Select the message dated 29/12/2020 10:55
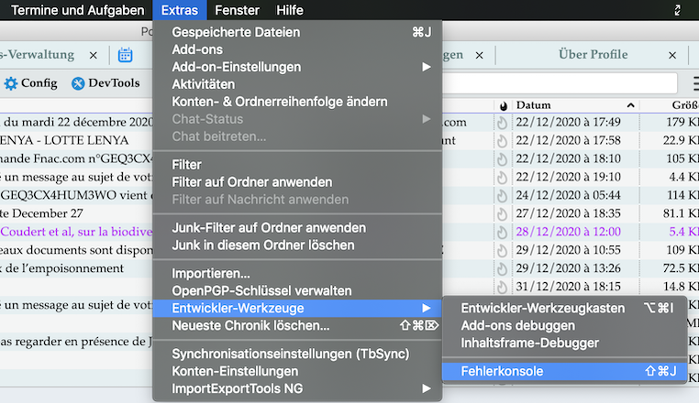The height and width of the screenshot is (403, 699). pyautogui.click(x=569, y=250)
